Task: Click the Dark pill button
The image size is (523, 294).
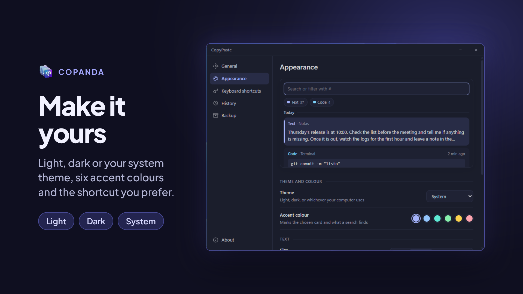Action: 96,221
